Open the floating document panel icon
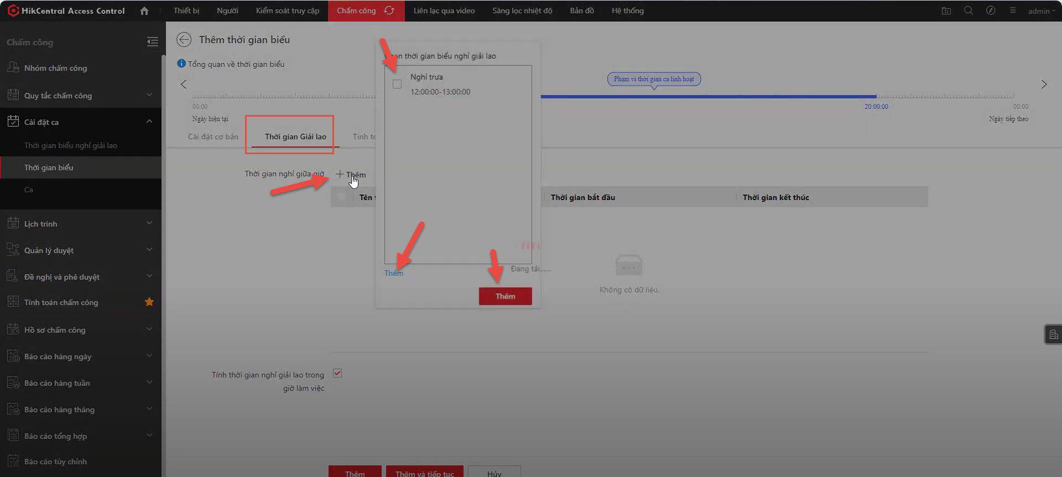This screenshot has width=1062, height=477. pyautogui.click(x=1053, y=334)
